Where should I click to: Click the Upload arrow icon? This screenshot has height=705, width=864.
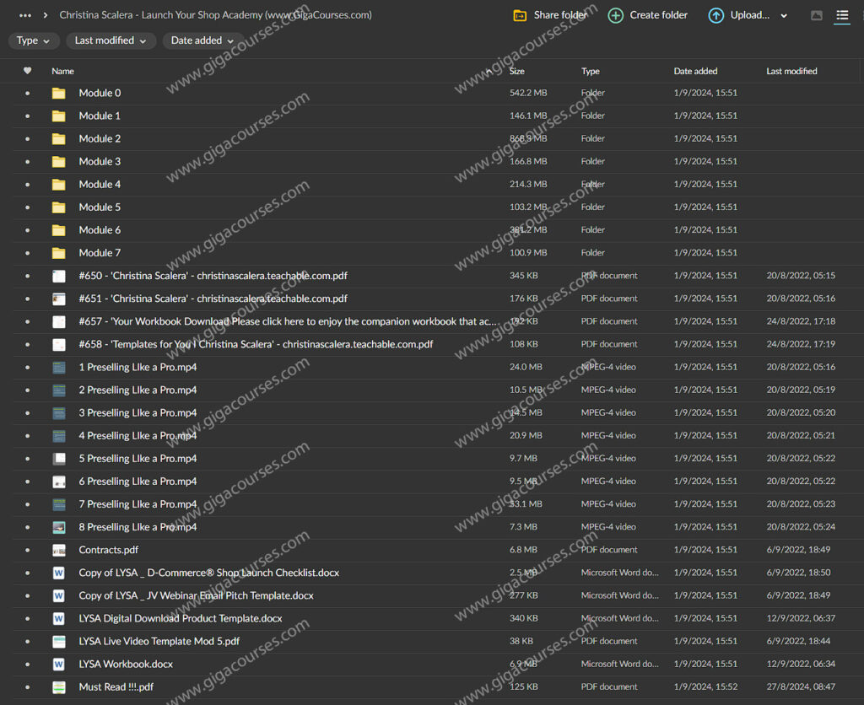715,15
